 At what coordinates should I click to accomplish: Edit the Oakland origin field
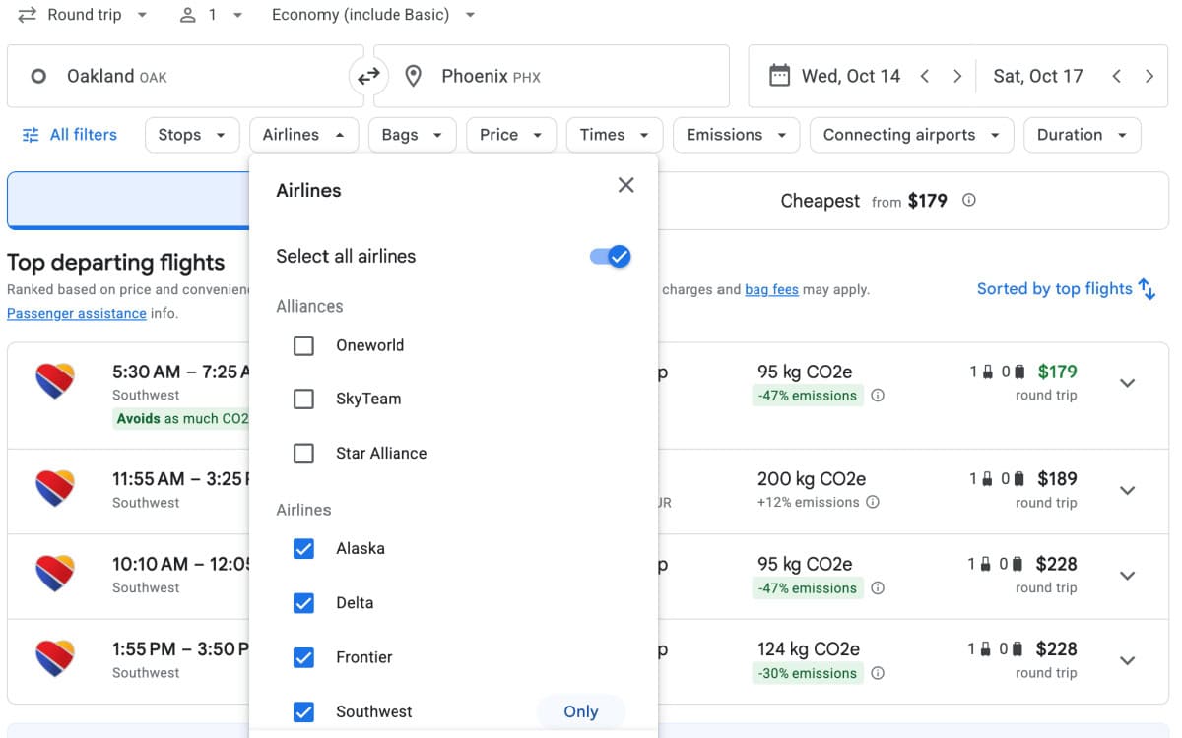click(x=185, y=76)
